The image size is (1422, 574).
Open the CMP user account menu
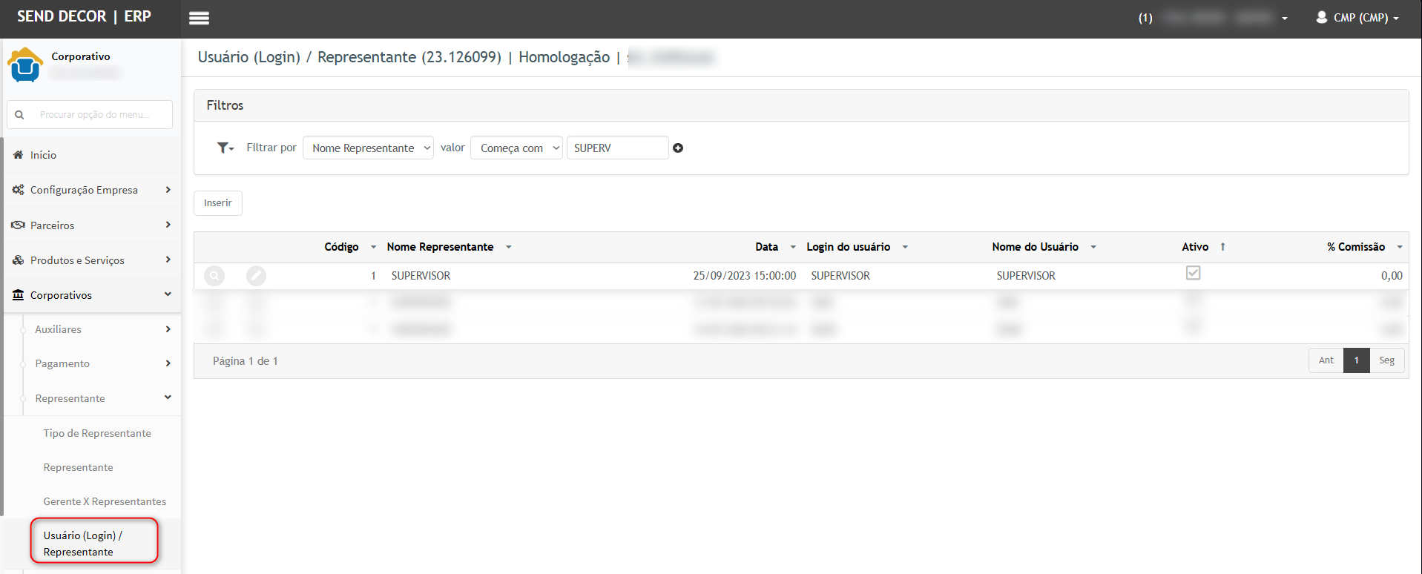pyautogui.click(x=1357, y=18)
